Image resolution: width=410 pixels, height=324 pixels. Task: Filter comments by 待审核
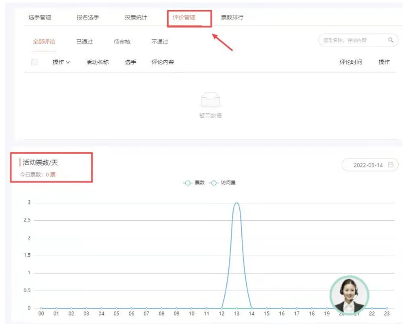122,42
